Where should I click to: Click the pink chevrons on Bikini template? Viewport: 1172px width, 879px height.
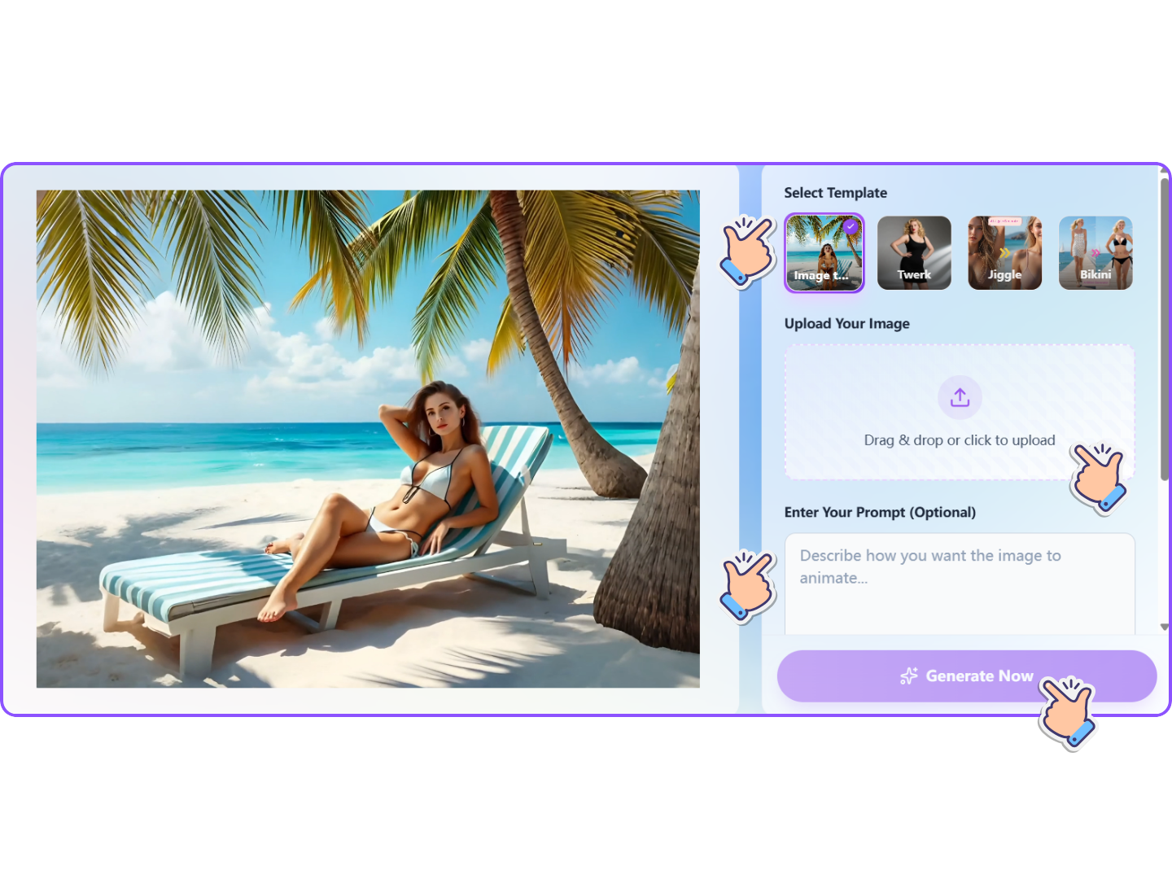[1095, 252]
